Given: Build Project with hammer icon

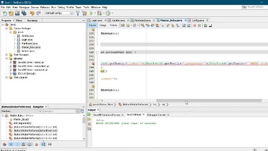Looking at the screenshot, I should pos(78,13).
